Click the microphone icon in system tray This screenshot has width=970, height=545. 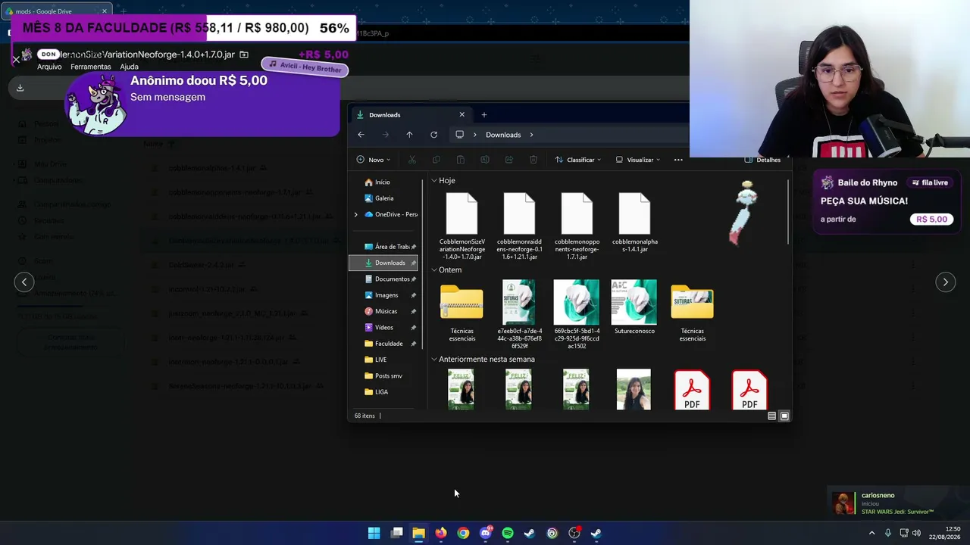[x=888, y=533]
